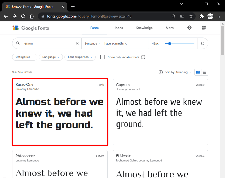The width and height of the screenshot is (225, 178).
Task: Expand Font properties dropdown
Action: click(80, 57)
